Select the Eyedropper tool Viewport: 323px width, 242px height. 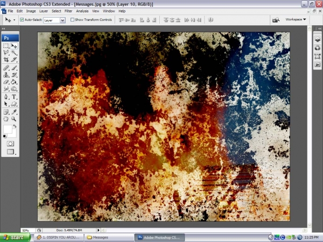(14, 112)
